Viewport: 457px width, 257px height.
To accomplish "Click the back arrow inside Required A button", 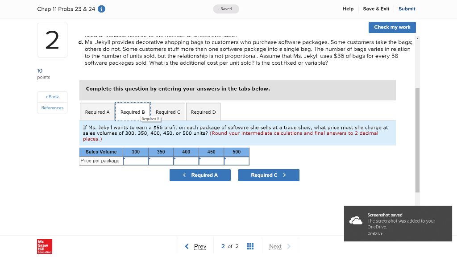I will [184, 175].
